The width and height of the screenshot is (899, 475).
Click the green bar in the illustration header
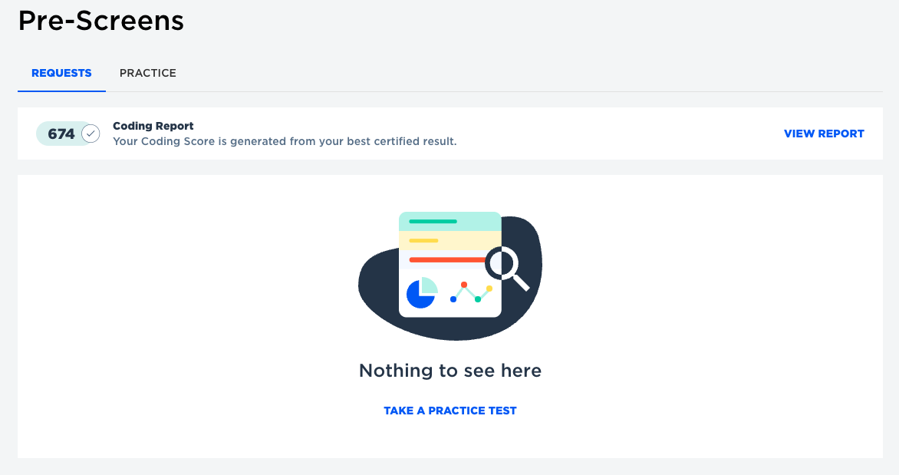[433, 222]
